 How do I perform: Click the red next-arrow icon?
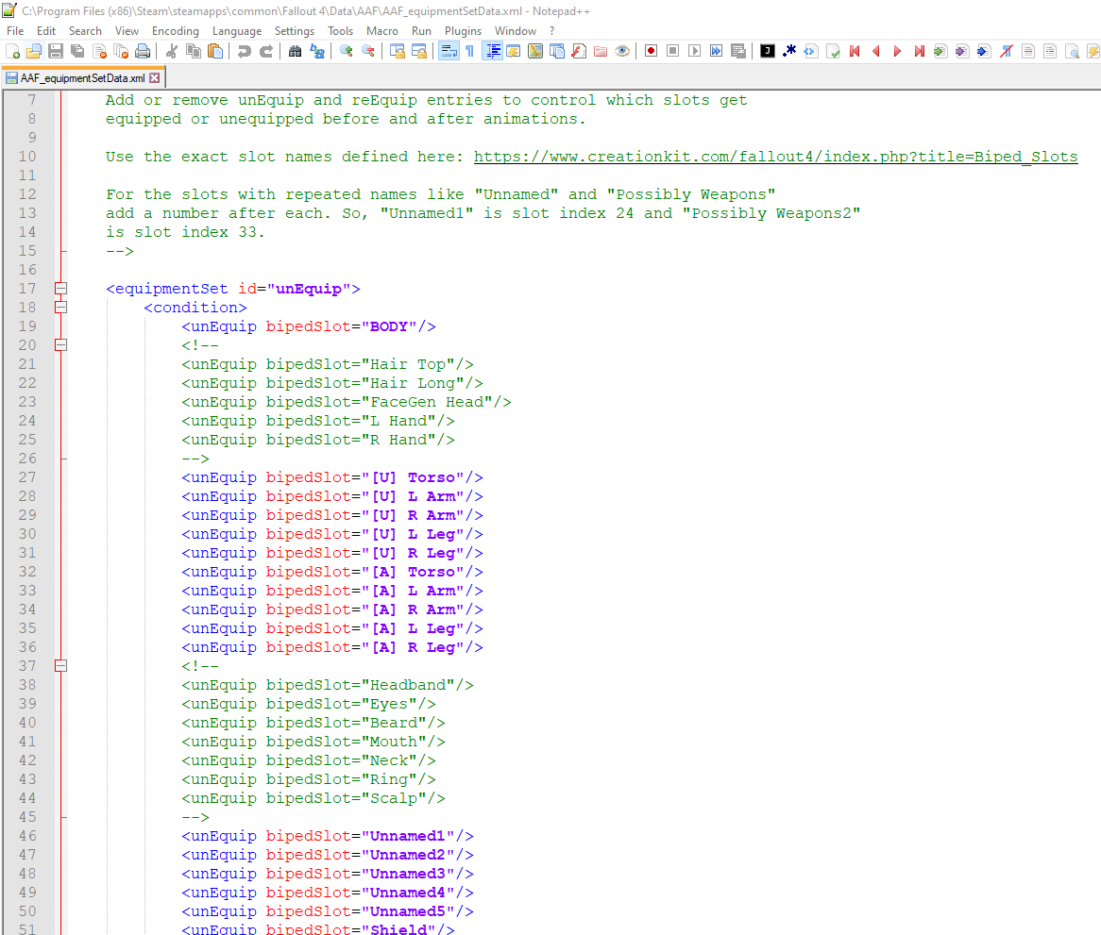pyautogui.click(x=897, y=51)
